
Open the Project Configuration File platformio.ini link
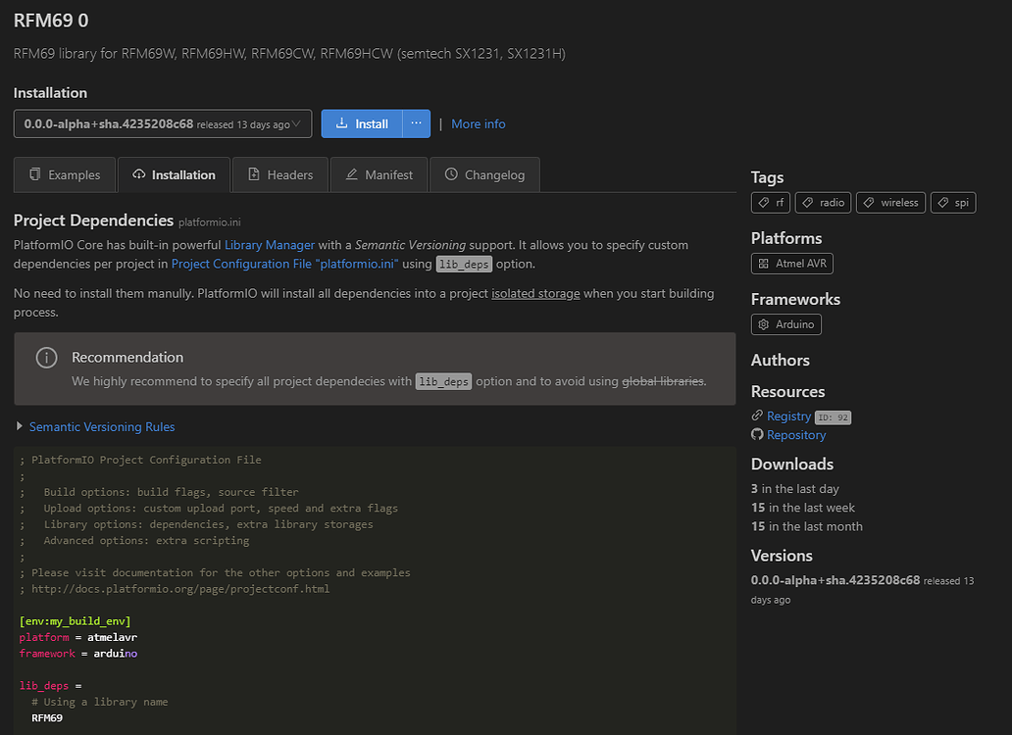[284, 264]
